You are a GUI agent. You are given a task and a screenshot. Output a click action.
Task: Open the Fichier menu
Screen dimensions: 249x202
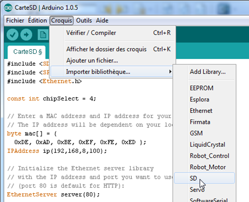15,21
